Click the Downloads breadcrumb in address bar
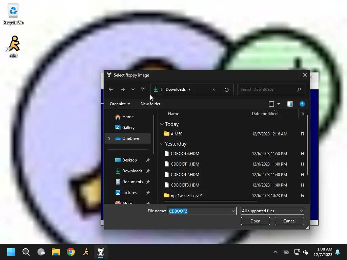The width and height of the screenshot is (347, 260). coord(176,89)
